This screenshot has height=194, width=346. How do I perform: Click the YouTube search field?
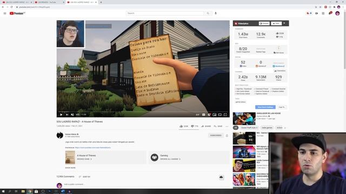165,13
